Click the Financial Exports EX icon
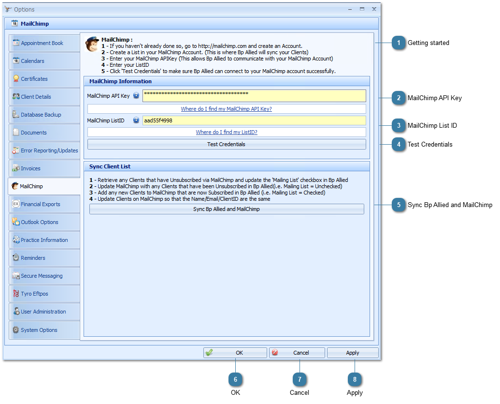 coord(15,204)
